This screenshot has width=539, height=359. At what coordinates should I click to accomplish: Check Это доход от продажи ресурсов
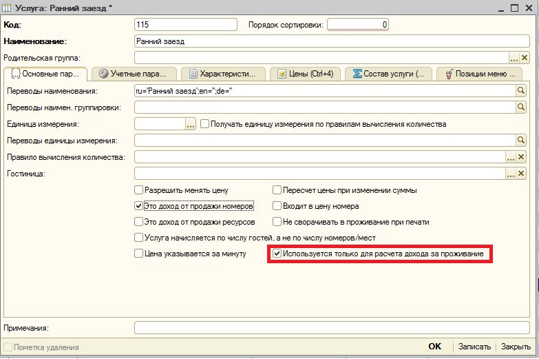138,222
